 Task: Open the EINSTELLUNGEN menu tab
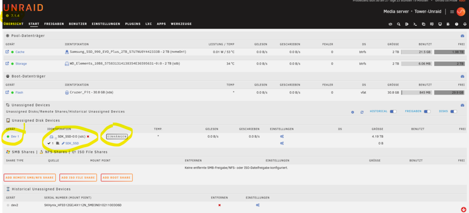pyautogui.click(x=106, y=24)
